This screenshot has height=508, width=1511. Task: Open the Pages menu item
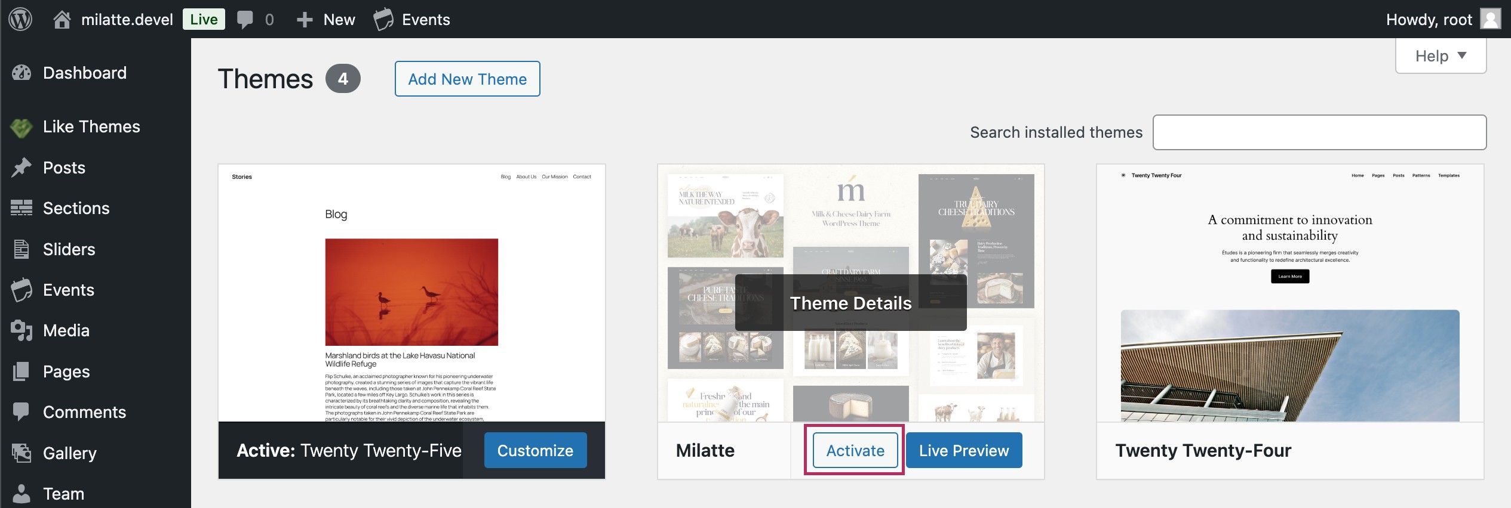(x=96, y=371)
